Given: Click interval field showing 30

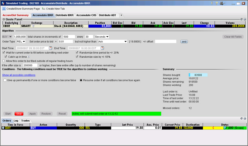Looking at the screenshot, I should [89, 37].
